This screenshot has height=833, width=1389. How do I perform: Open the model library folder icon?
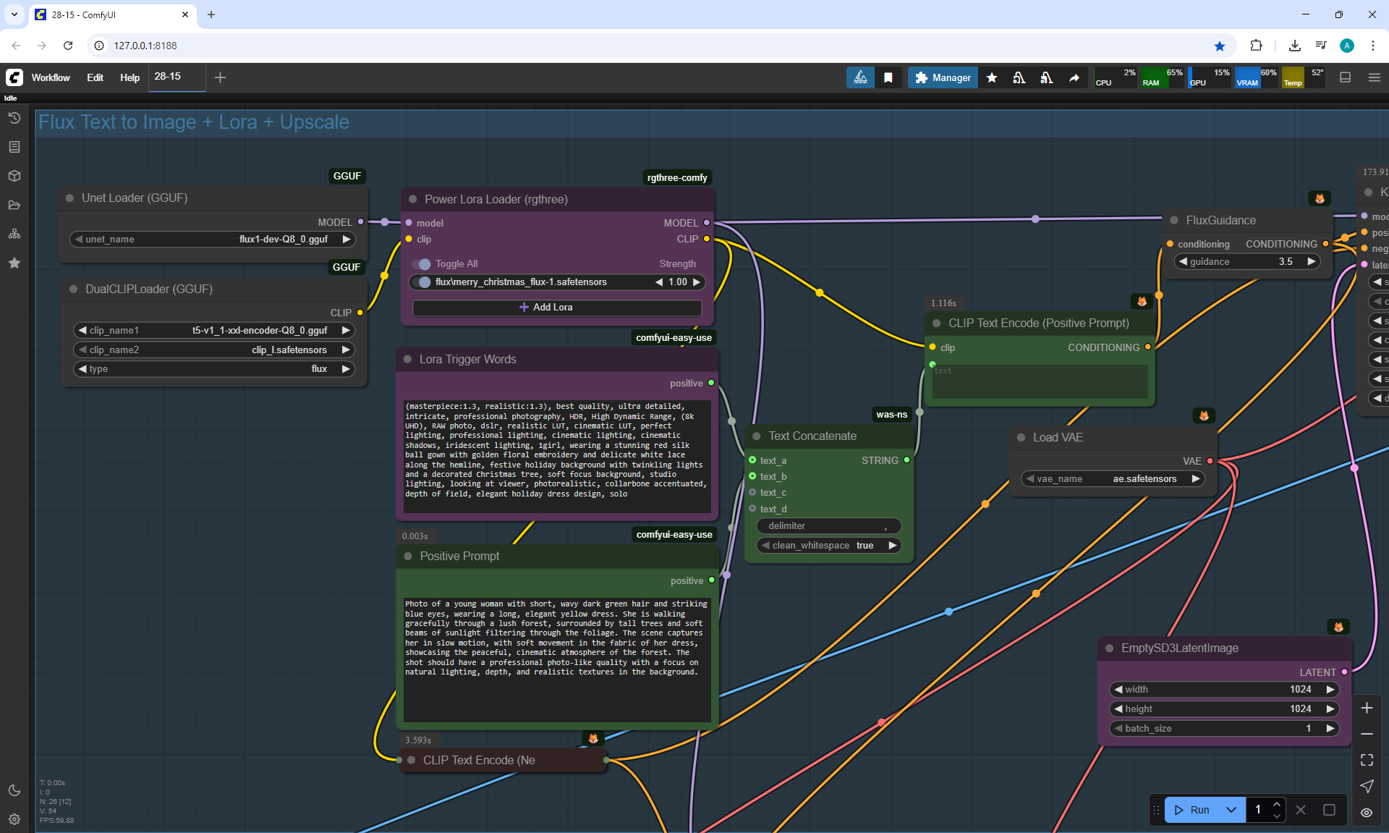(14, 205)
